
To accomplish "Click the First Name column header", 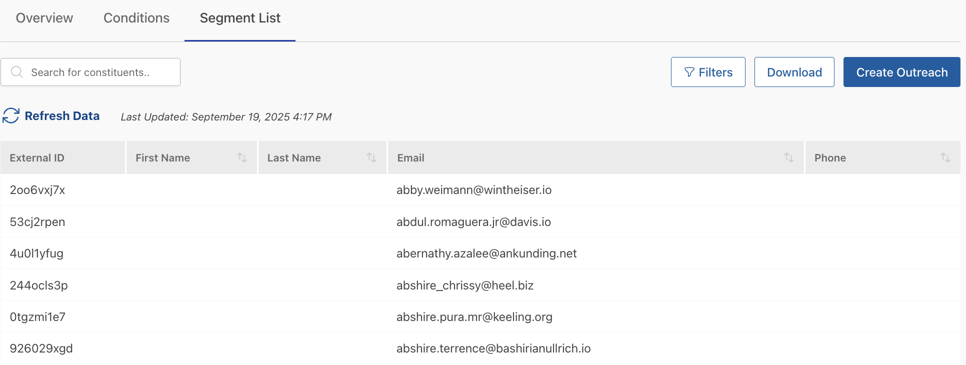I will pos(191,157).
